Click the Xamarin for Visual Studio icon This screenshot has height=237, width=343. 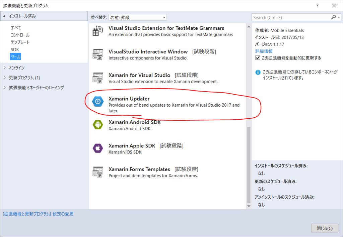97,78
